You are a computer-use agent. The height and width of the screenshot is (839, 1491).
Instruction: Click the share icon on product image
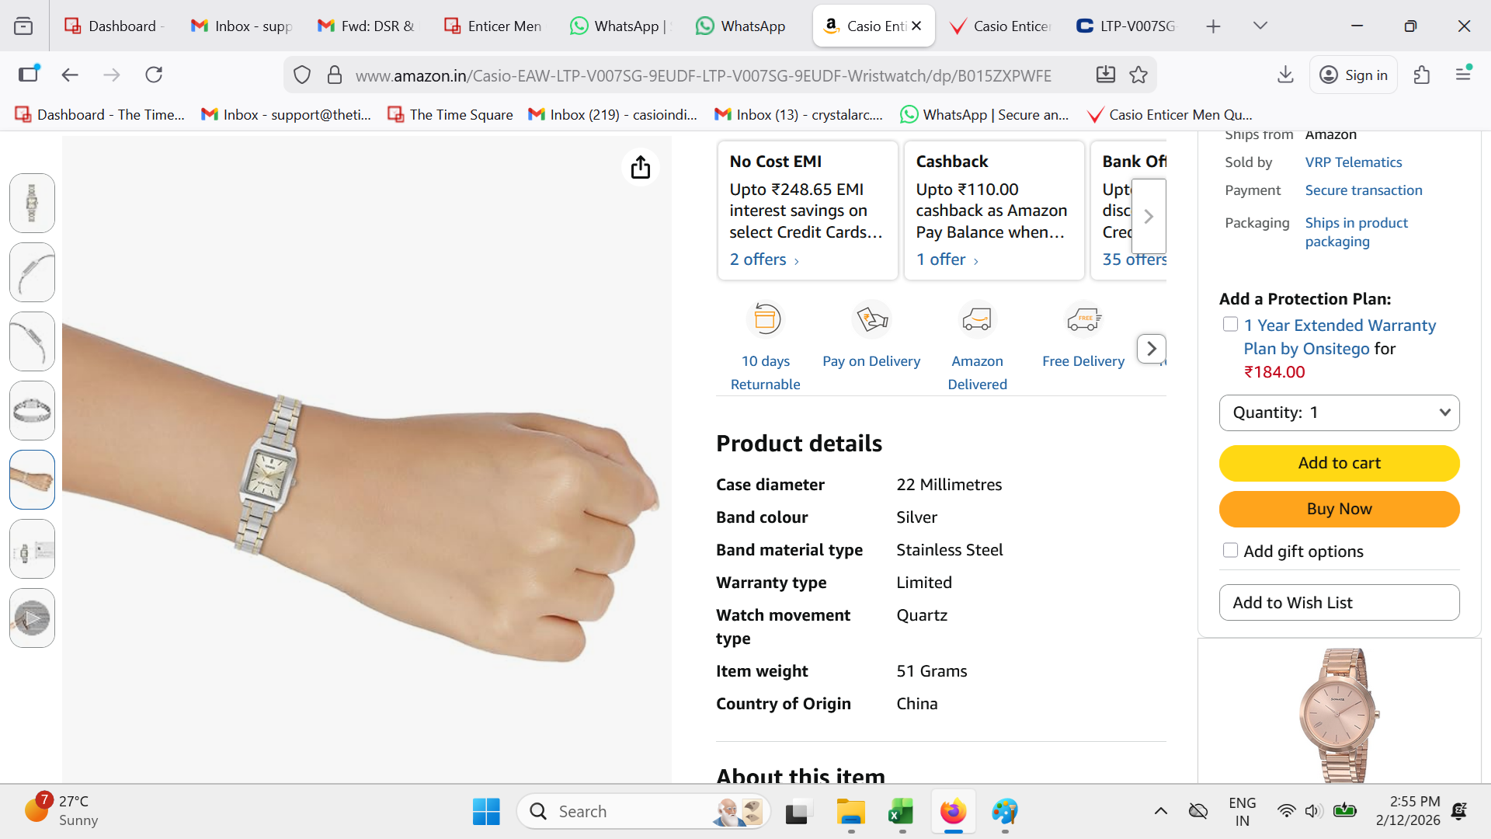click(x=640, y=167)
